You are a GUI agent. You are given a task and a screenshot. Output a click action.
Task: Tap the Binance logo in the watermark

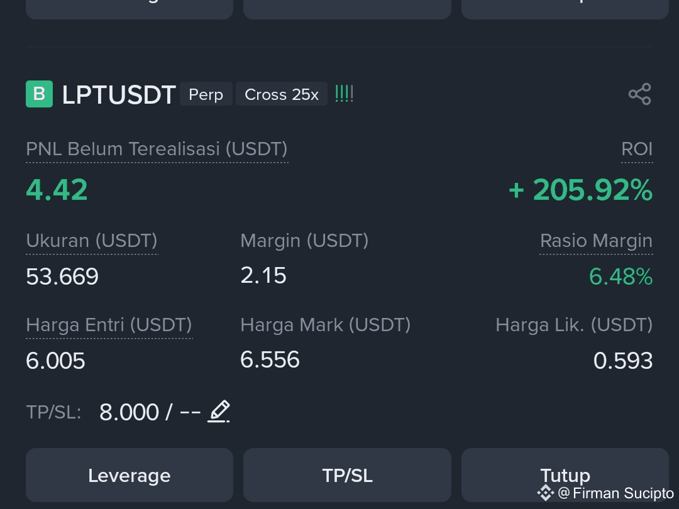coord(546,493)
